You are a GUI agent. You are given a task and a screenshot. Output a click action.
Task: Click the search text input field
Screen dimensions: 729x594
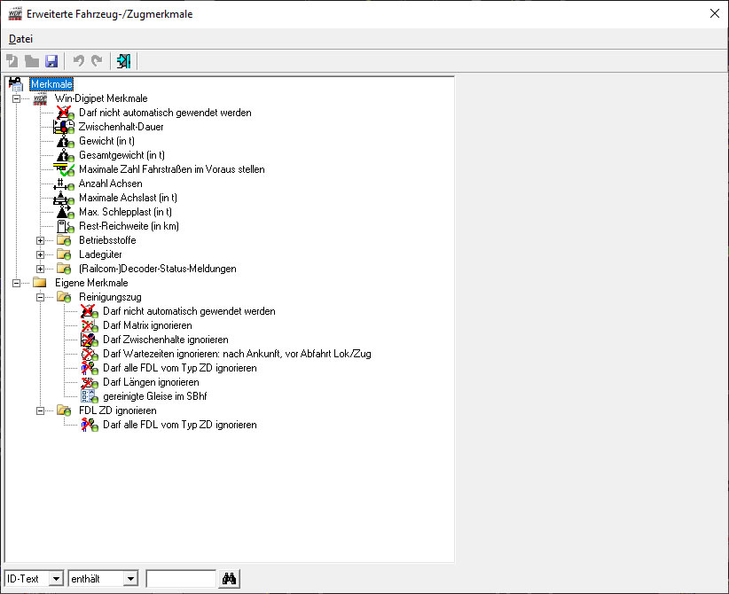(x=181, y=579)
